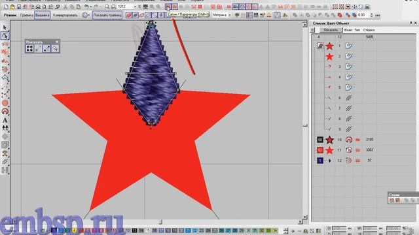This screenshot has height=235, width=419.
Task: Click the red overlapping shapes icon near 0.00 field
Action: (340, 16)
